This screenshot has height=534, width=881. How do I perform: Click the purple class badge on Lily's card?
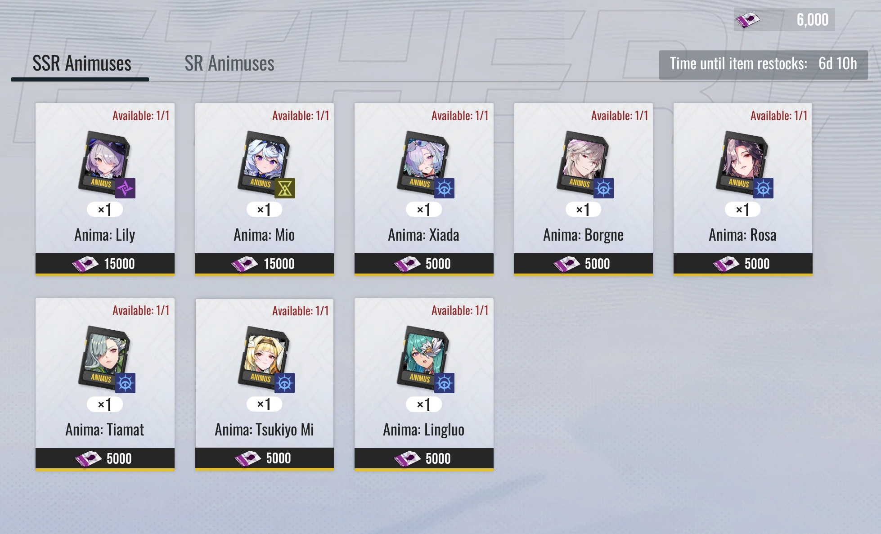click(x=125, y=188)
